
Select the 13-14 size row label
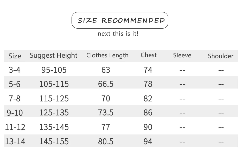click(x=15, y=141)
